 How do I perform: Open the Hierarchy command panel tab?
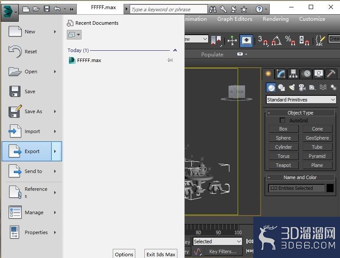[293, 74]
